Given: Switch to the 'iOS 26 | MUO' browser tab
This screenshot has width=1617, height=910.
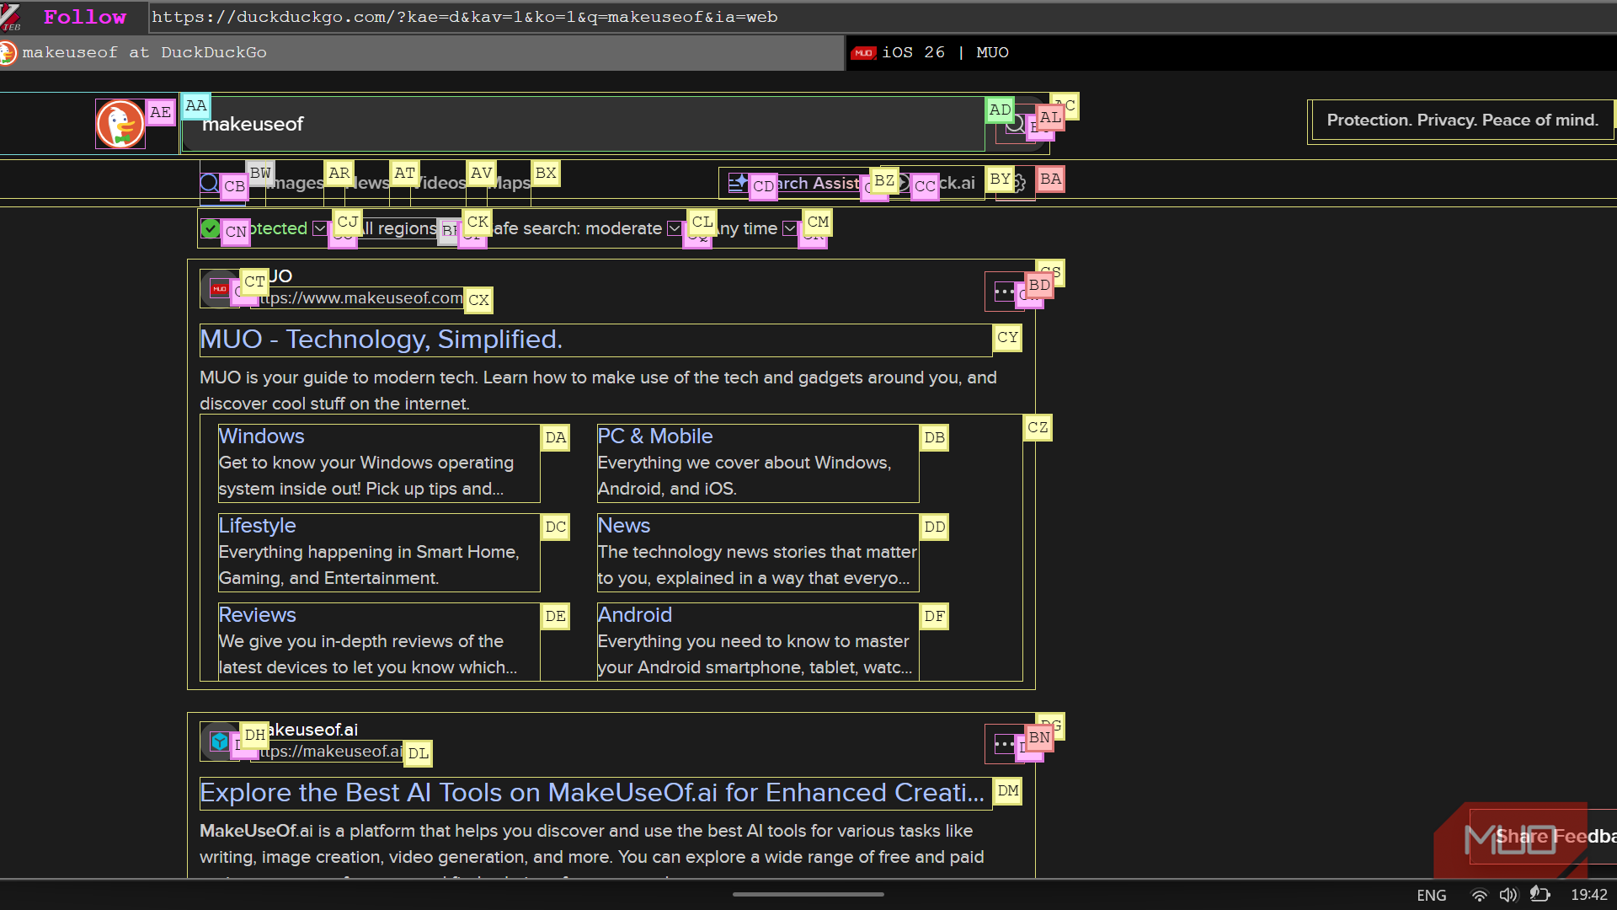Looking at the screenshot, I should tap(1230, 52).
